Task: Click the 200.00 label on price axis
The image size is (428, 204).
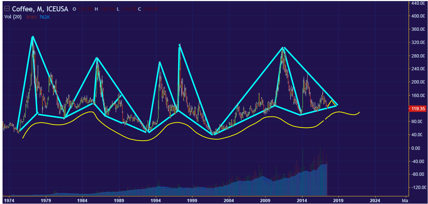Action: pyautogui.click(x=418, y=82)
